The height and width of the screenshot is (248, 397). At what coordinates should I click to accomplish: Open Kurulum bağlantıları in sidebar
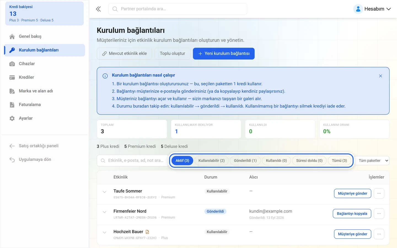(45, 50)
